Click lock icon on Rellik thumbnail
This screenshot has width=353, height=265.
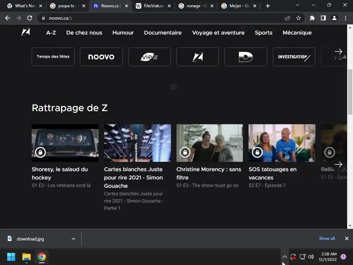(x=330, y=152)
